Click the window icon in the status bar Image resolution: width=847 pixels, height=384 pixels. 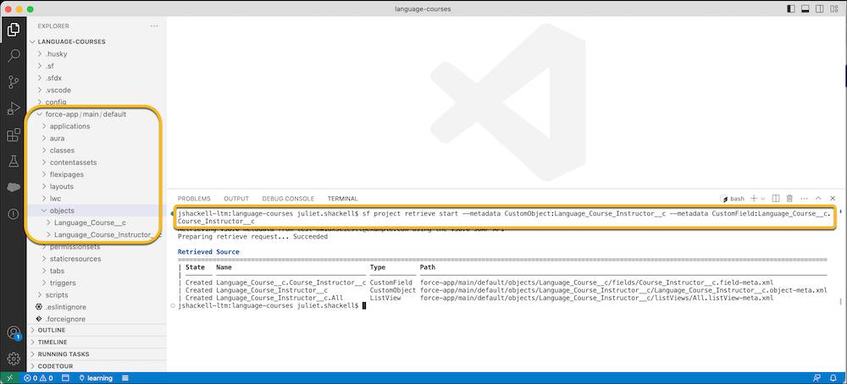pos(64,378)
